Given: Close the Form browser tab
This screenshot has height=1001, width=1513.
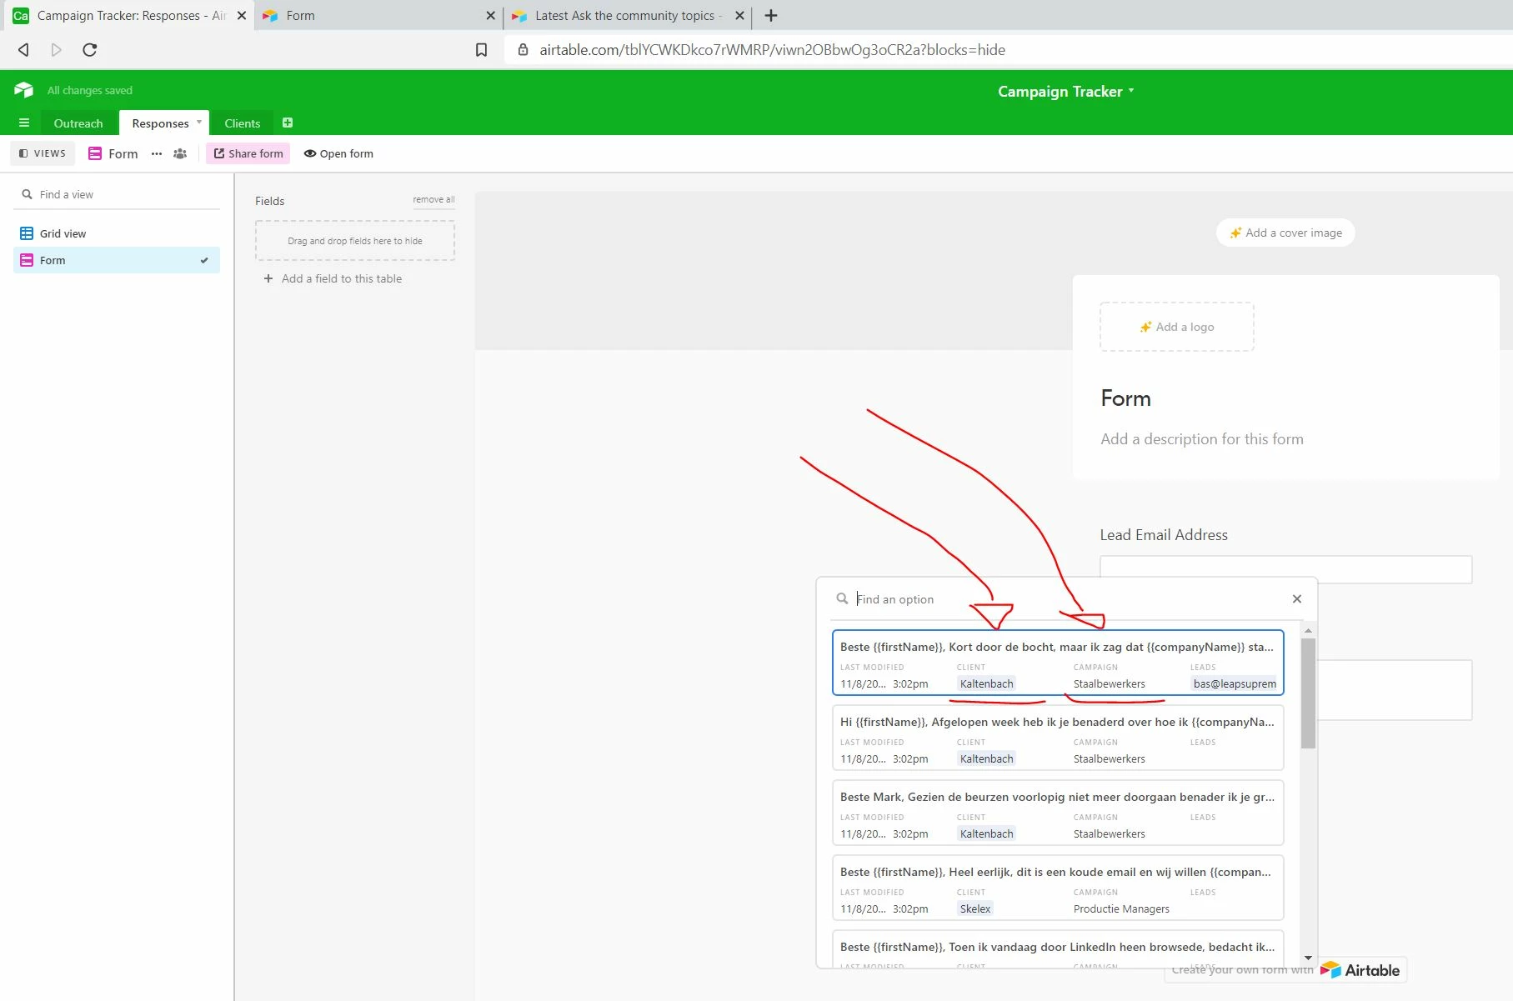Looking at the screenshot, I should (490, 15).
